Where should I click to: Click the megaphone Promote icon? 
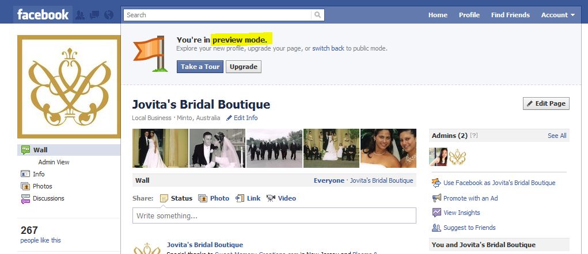tap(437, 198)
